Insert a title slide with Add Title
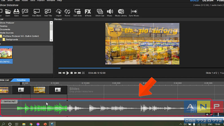This screenshot has height=126, width=224. (x=48, y=13)
